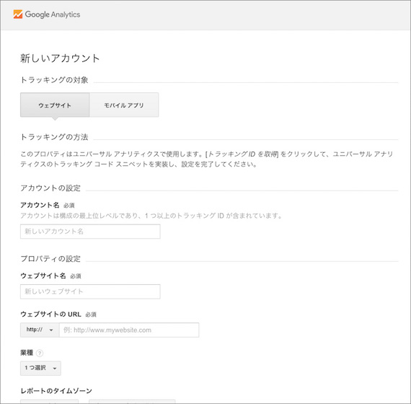Image resolution: width=411 pixels, height=404 pixels.
Task: Click the website URL input field
Action: pos(129,330)
